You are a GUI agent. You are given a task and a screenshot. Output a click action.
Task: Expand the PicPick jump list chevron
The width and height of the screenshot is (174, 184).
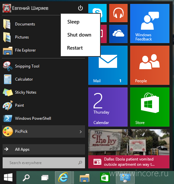coord(80,132)
